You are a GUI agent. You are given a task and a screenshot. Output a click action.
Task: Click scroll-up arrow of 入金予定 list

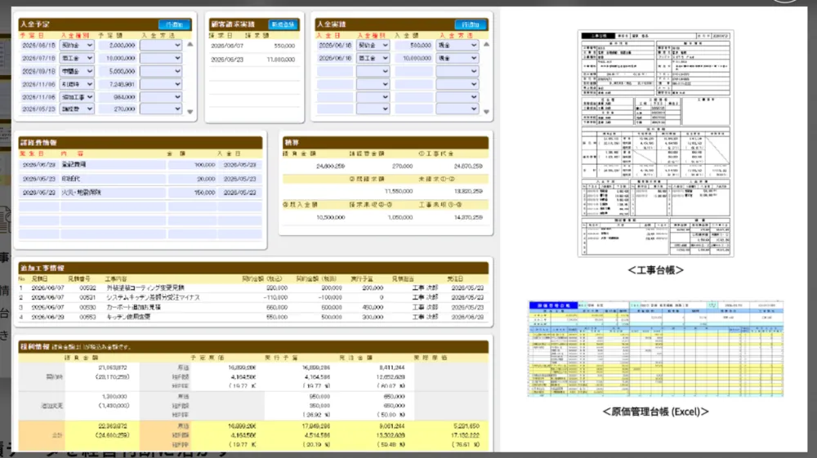[x=190, y=45]
